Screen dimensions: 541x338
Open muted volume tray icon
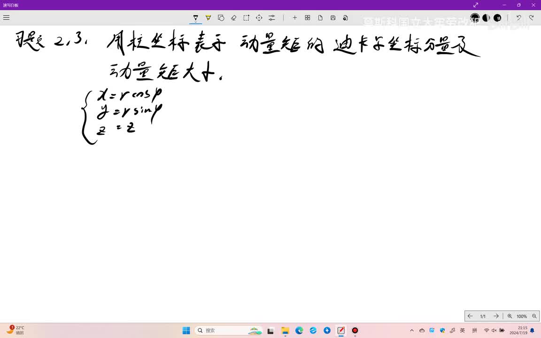(494, 330)
